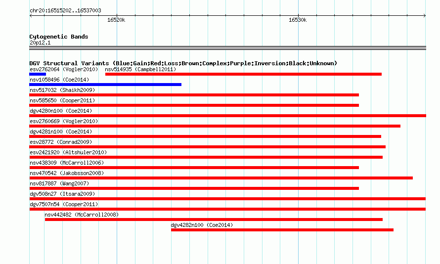Select the nsv514935 (Campbell2011) red loss bar

[243, 74]
